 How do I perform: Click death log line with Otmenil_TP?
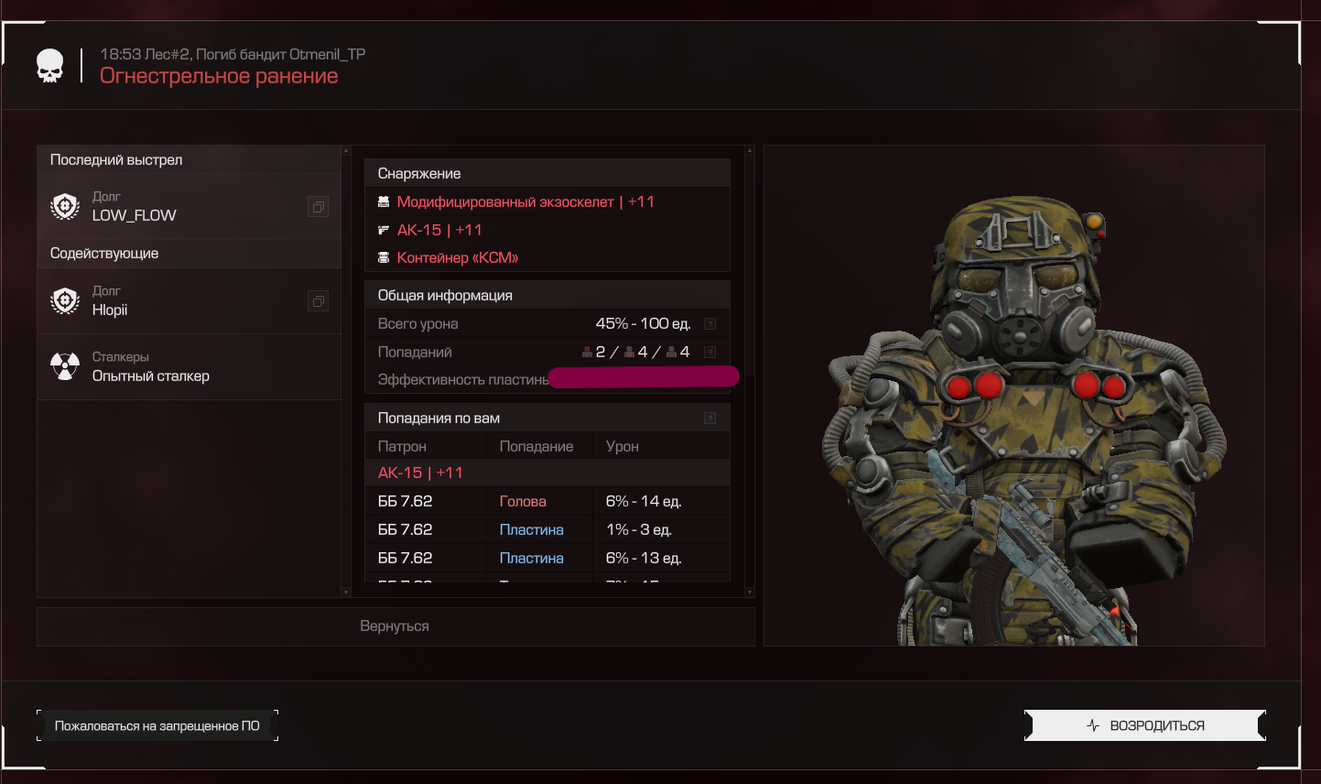click(233, 54)
